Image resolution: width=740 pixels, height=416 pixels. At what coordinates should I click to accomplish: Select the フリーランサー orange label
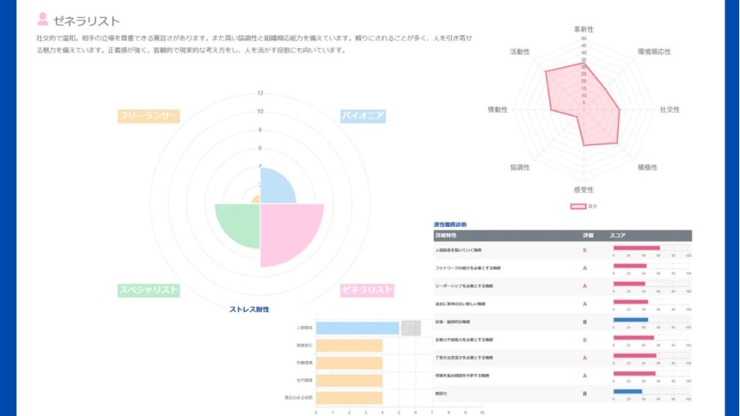point(149,116)
